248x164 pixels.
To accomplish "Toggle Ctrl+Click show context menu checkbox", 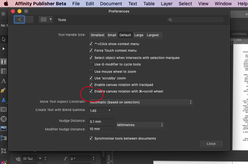I will (x=91, y=44).
